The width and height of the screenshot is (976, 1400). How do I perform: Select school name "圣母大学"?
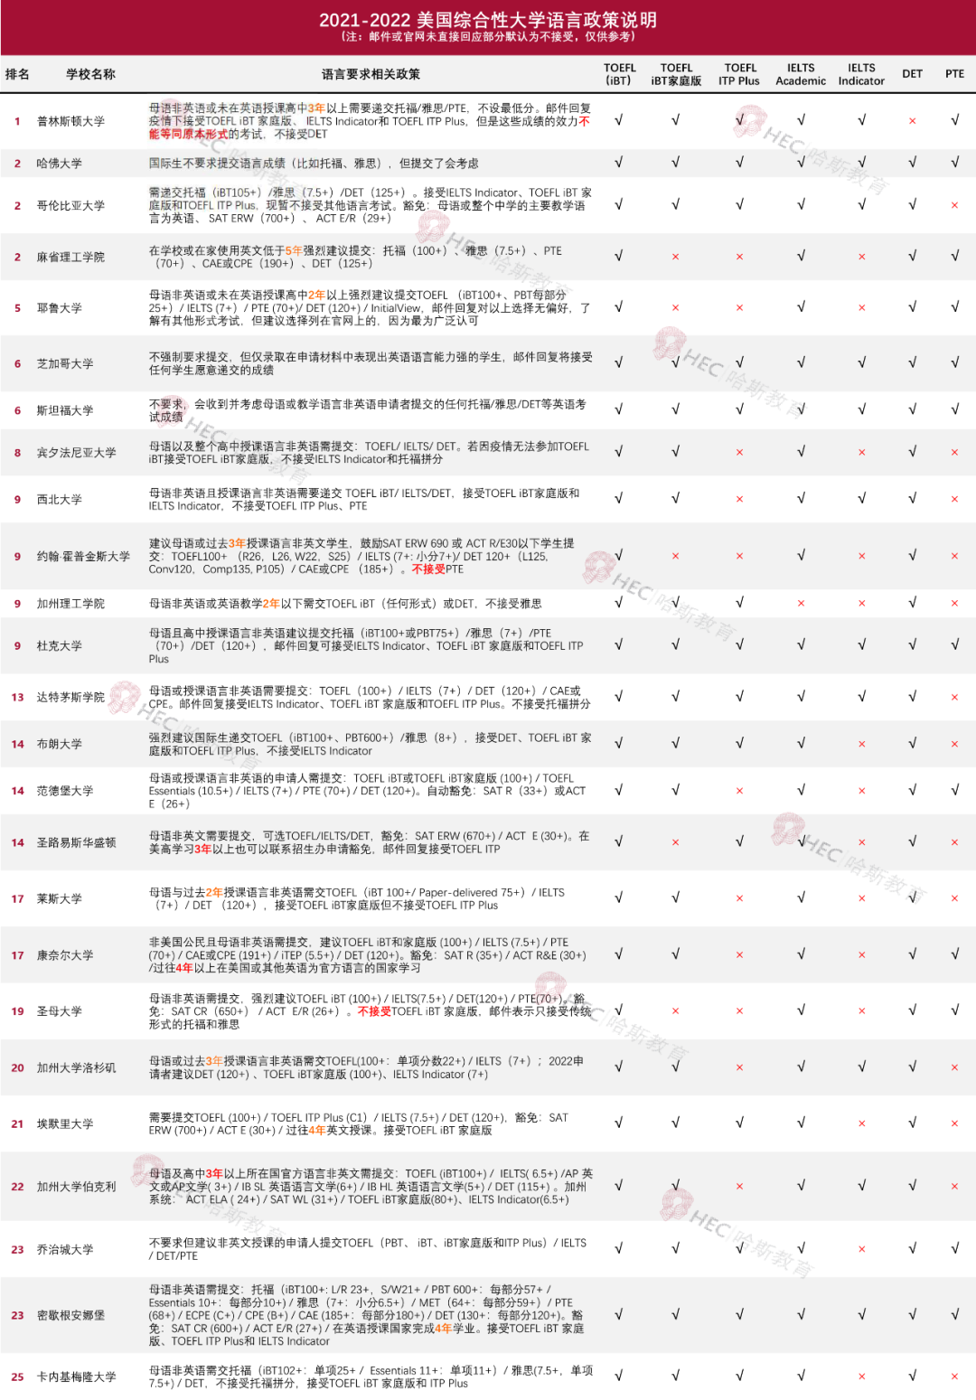tap(59, 1011)
